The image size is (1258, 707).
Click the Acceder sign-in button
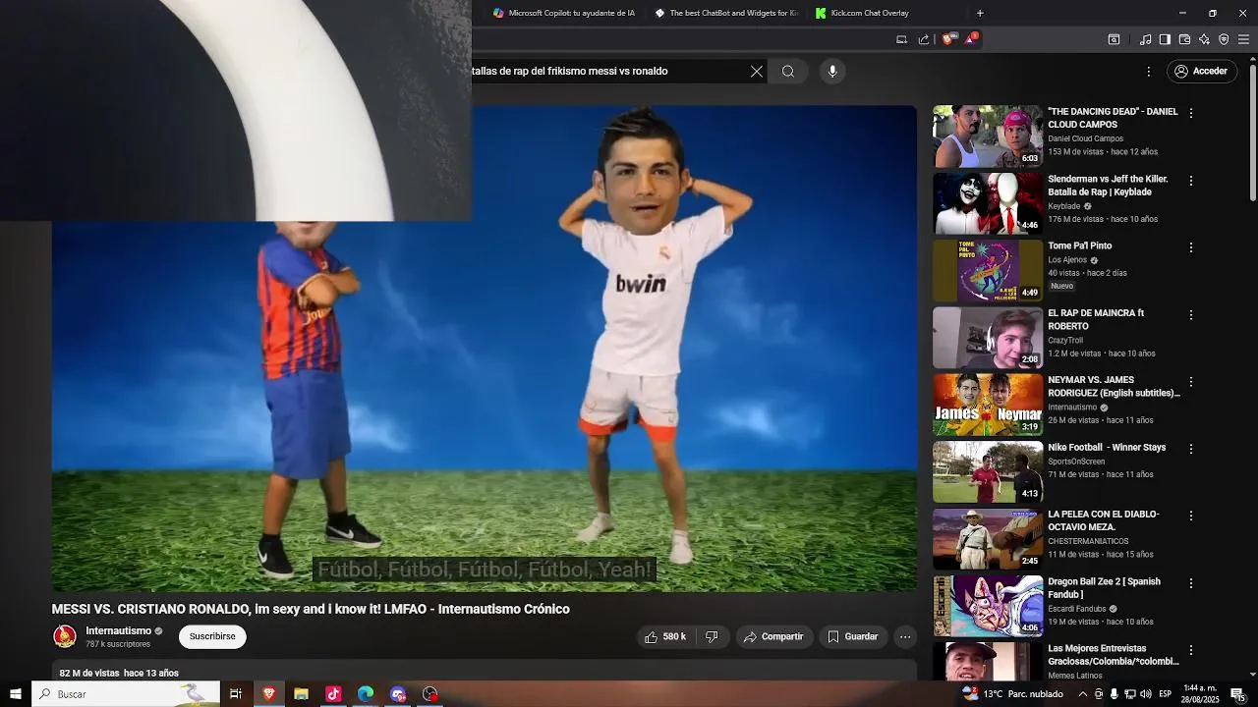pos(1202,71)
